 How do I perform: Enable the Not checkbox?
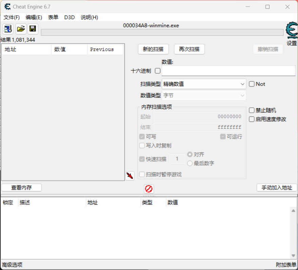[x=252, y=84]
